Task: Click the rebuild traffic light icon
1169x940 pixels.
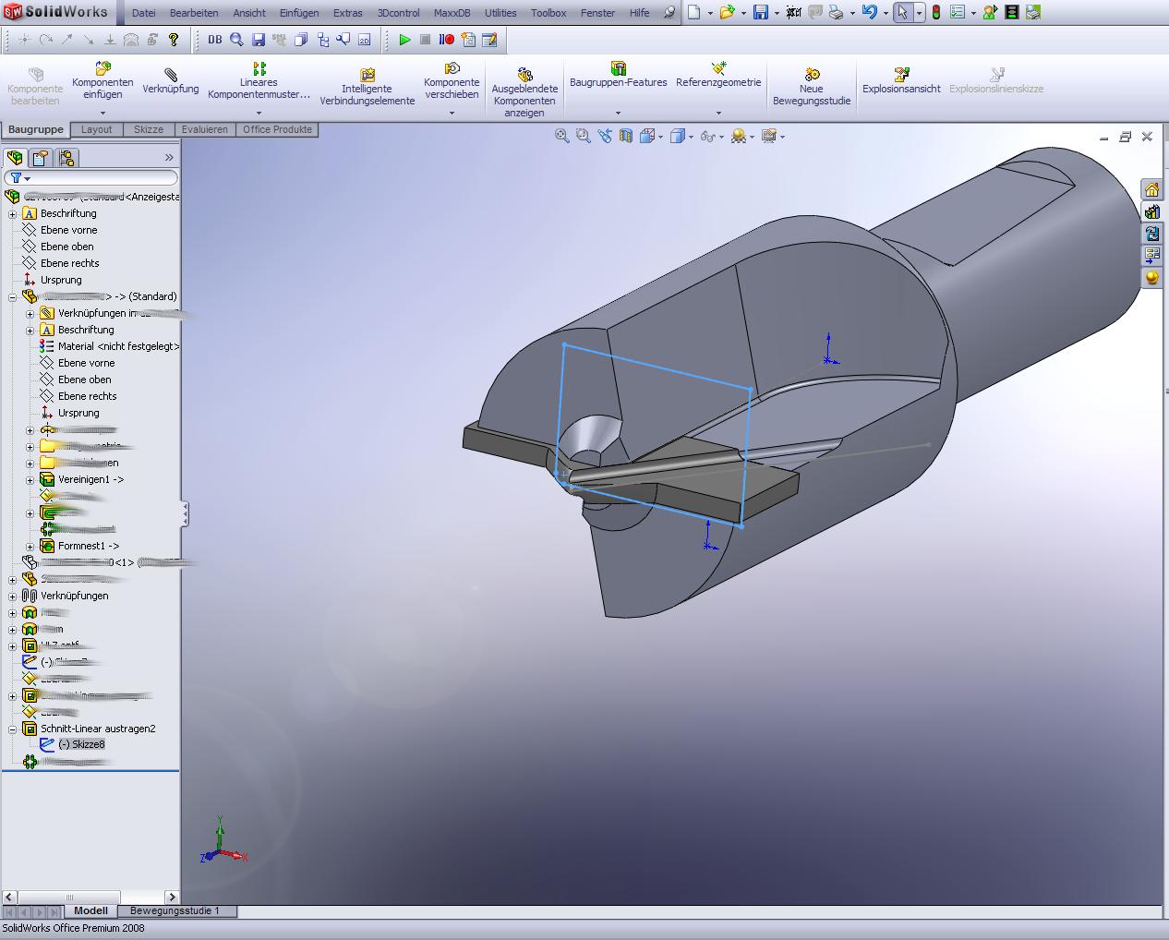Action: pyautogui.click(x=935, y=13)
